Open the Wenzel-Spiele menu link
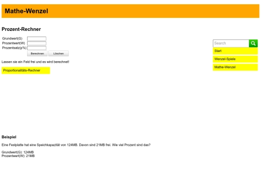Screen dimensions: 261x195 click(x=235, y=59)
